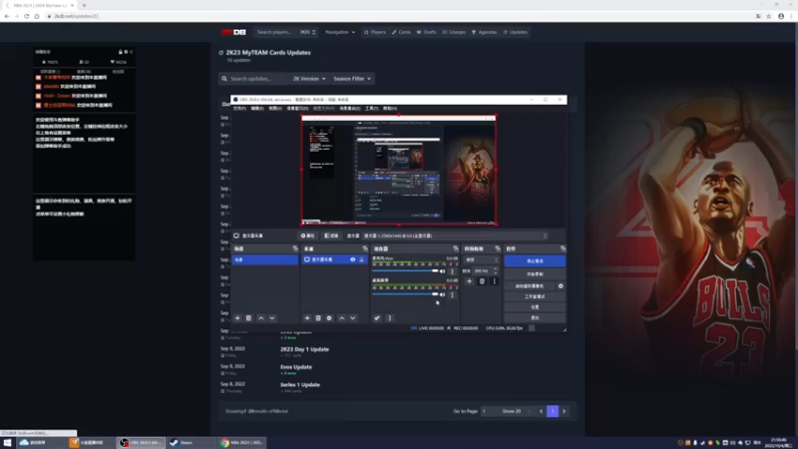Change the 2K23 game version selector
The height and width of the screenshot is (449, 798).
pyautogui.click(x=307, y=32)
